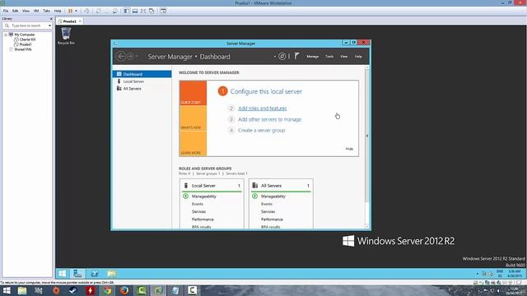
Task: Open the Server Manager View menu
Action: 344,57
